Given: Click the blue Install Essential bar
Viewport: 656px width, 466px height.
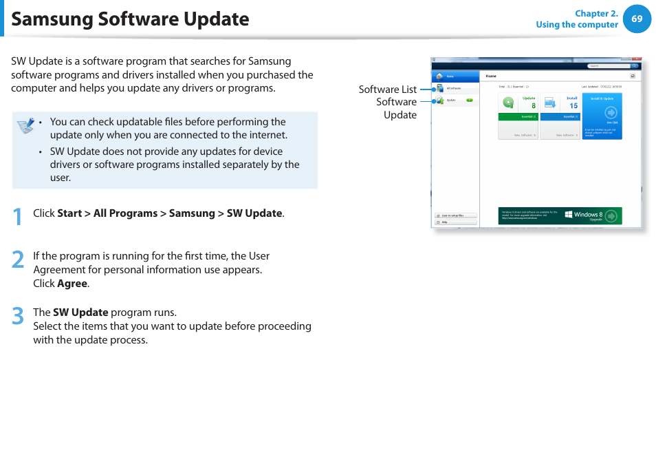Looking at the screenshot, I should [x=560, y=117].
